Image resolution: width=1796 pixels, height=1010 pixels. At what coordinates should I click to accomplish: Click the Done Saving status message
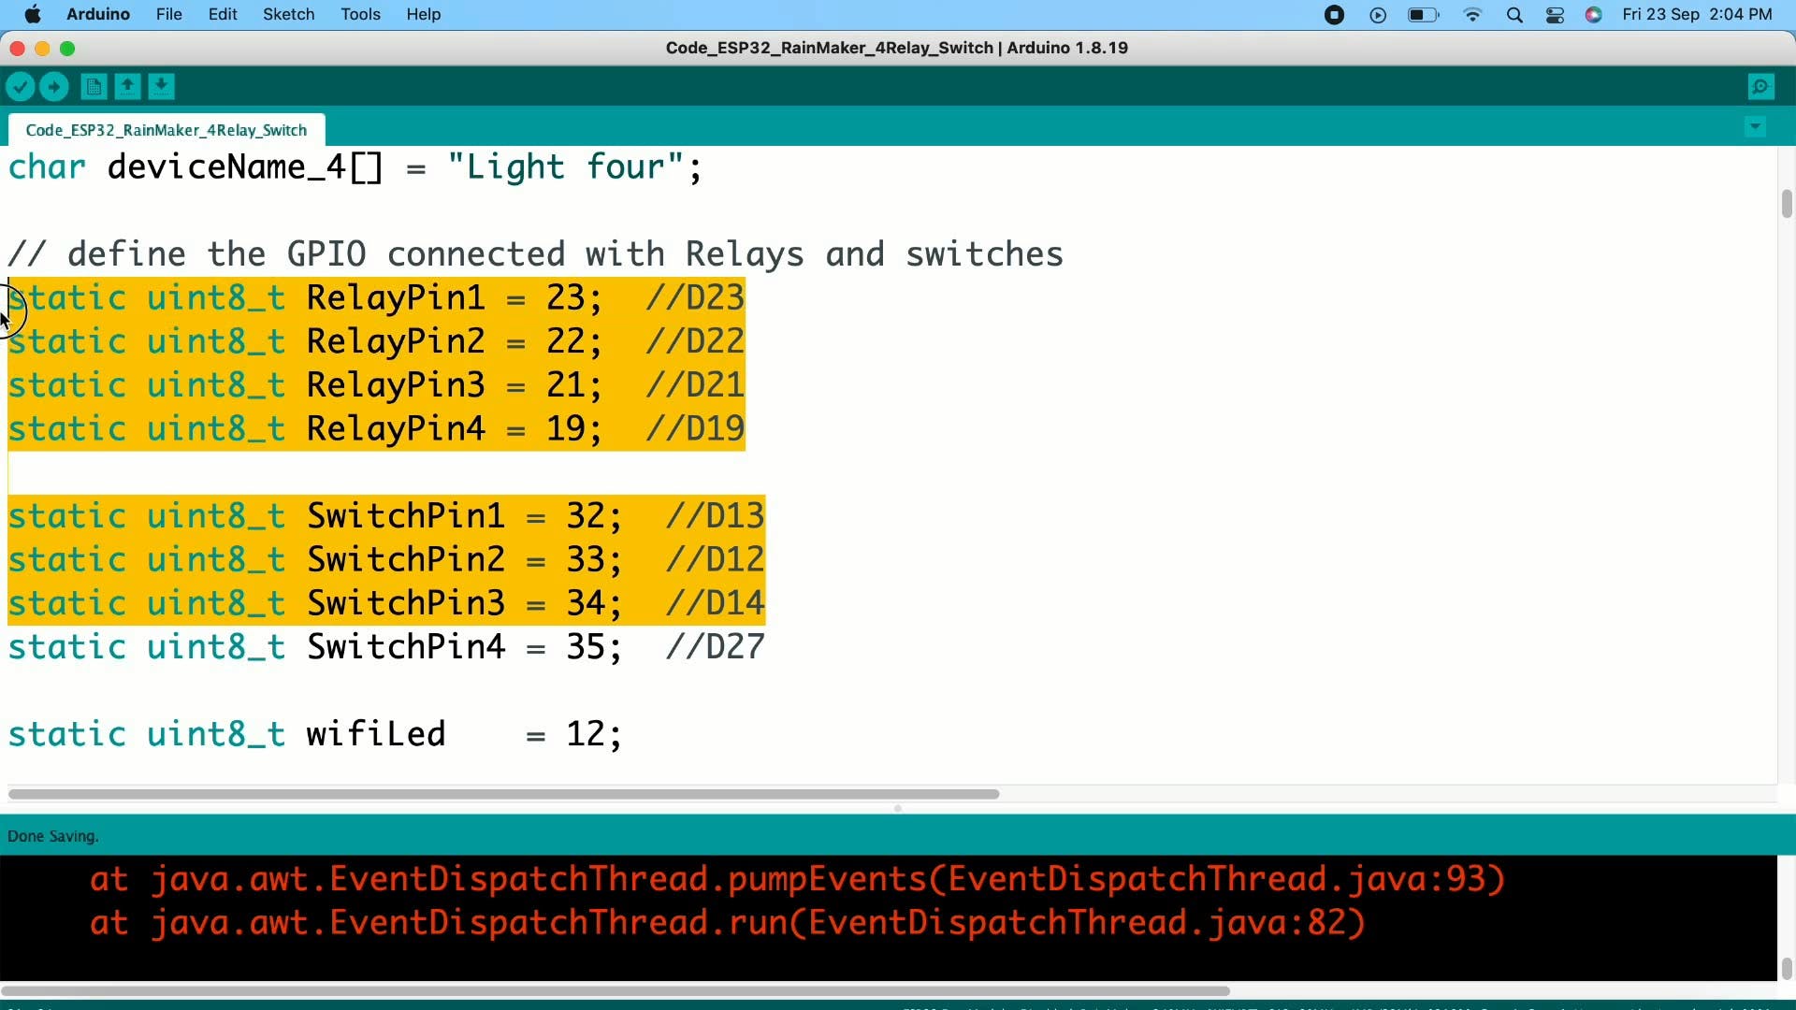(53, 836)
